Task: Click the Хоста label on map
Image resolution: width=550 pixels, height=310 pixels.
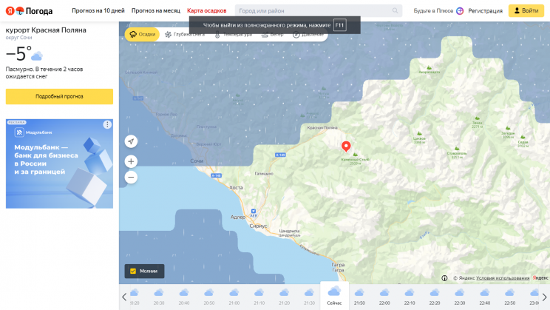Action: pyautogui.click(x=236, y=187)
